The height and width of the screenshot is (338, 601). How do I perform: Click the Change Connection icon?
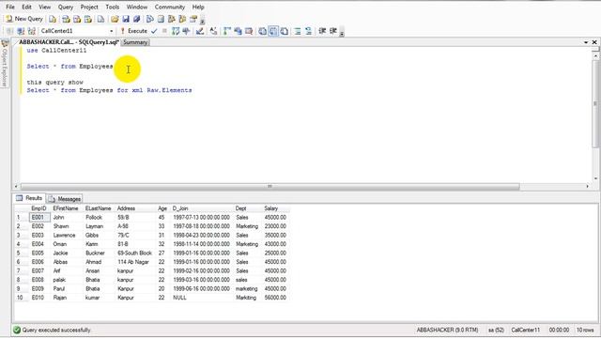tap(32, 31)
